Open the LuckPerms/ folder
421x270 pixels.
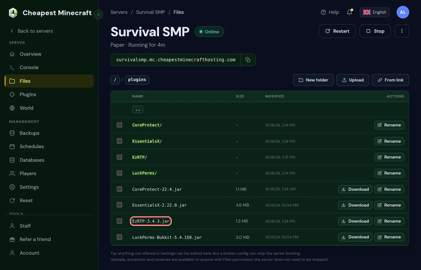[x=144, y=173]
